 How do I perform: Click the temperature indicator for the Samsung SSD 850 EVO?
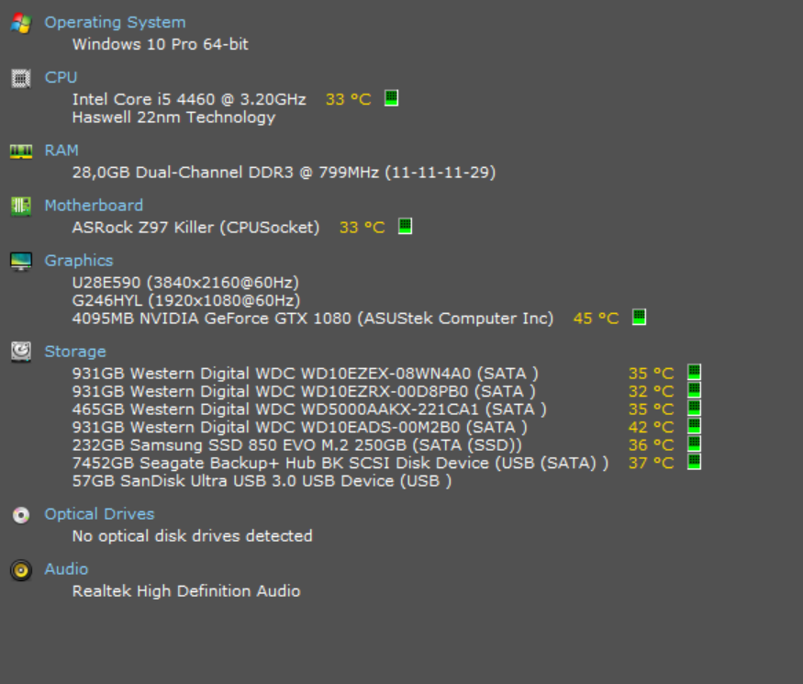[695, 443]
